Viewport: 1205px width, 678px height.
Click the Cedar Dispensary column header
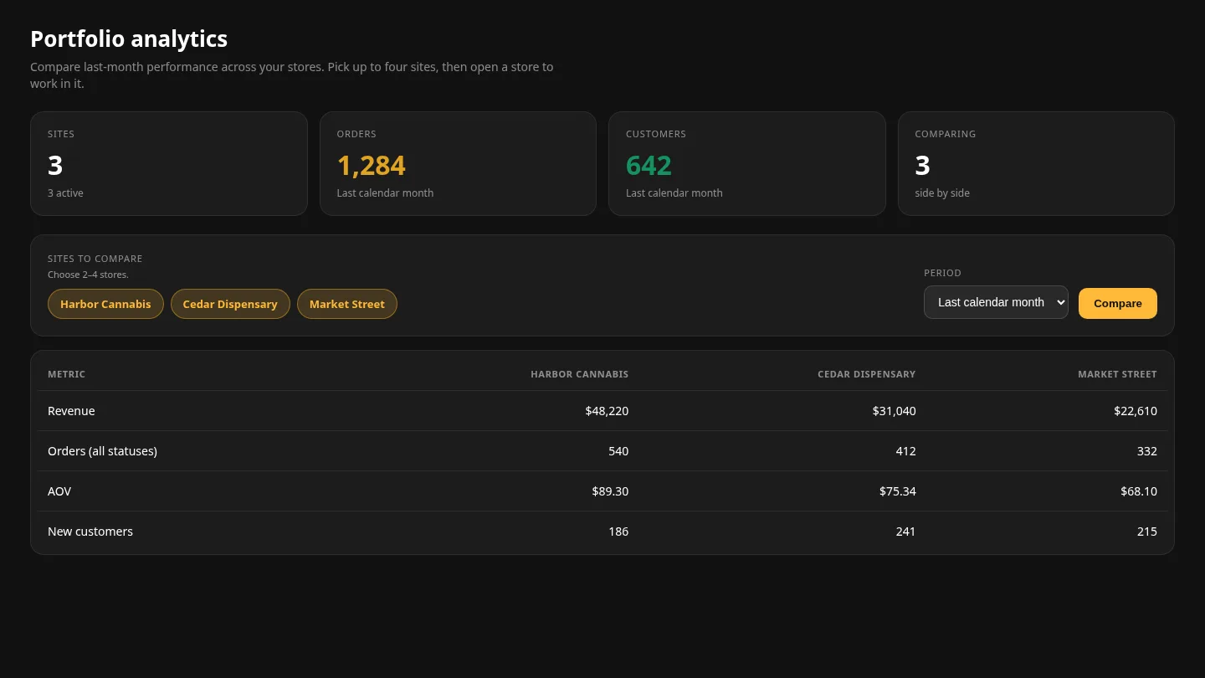(866, 374)
